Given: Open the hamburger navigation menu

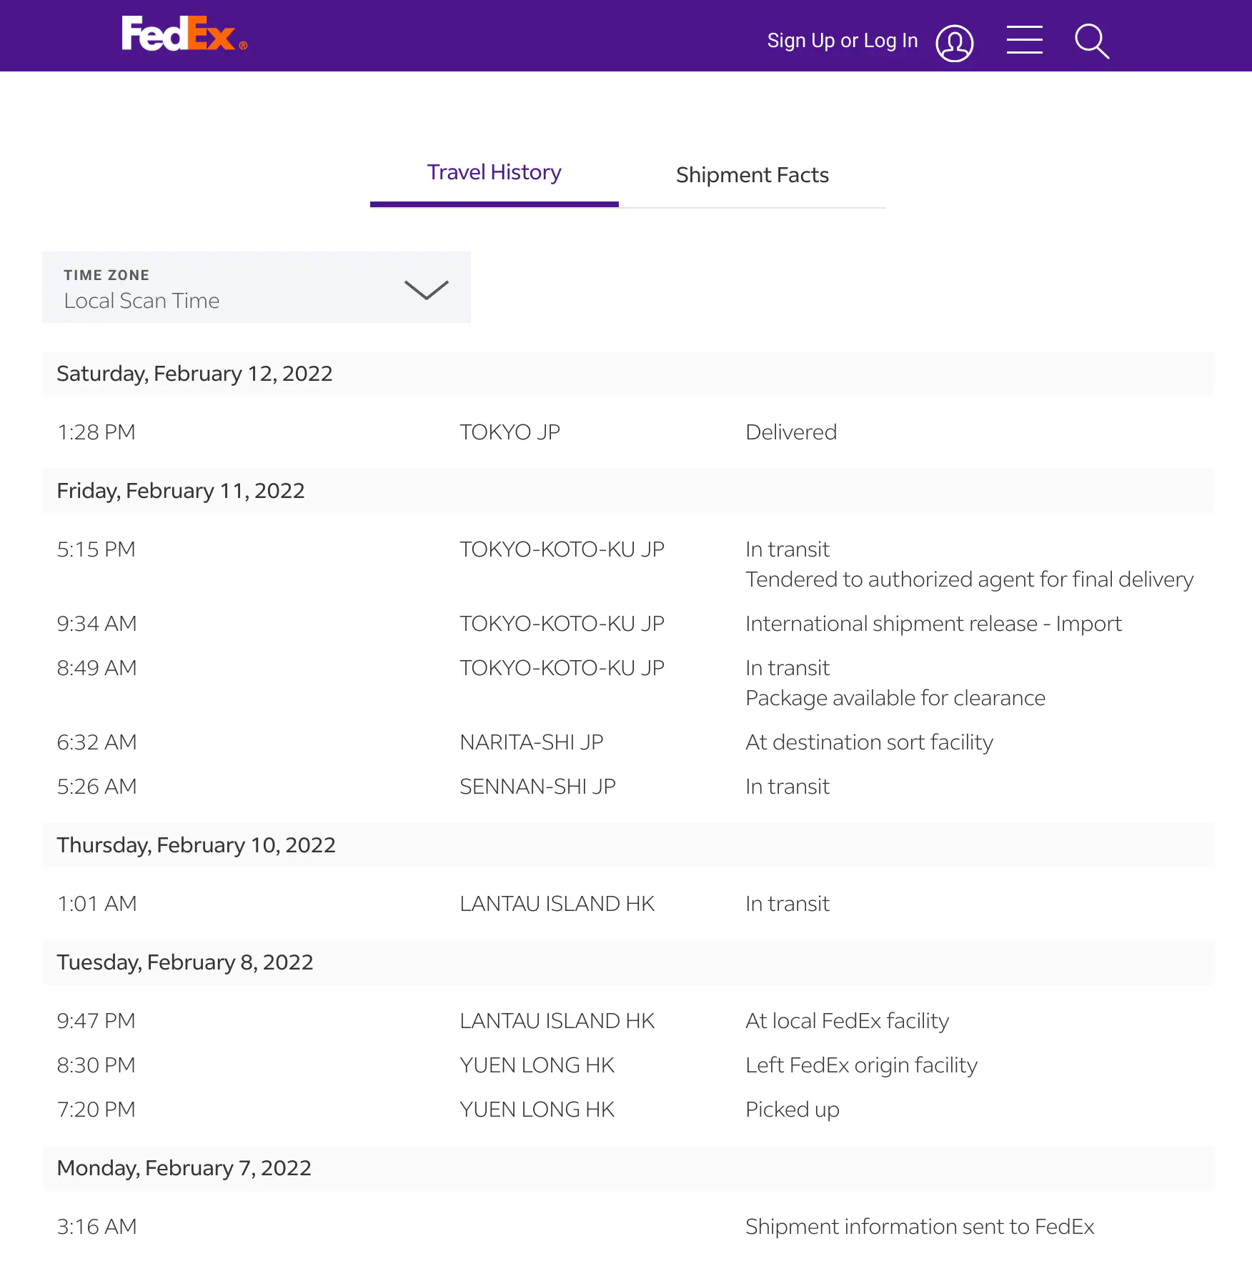Looking at the screenshot, I should (1024, 40).
